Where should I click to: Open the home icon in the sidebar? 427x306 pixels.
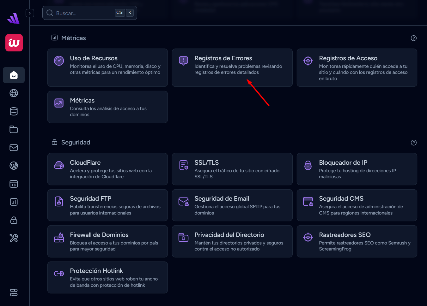coord(14,75)
